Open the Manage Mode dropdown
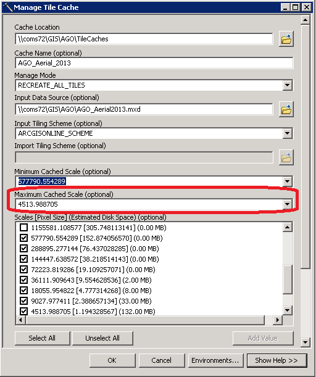 click(287, 85)
